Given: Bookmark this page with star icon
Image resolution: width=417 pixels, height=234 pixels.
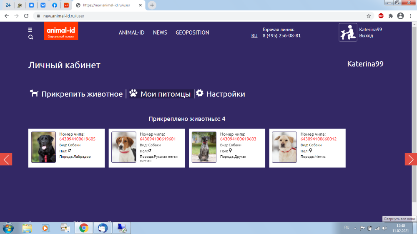Looking at the screenshot, I should click(369, 16).
